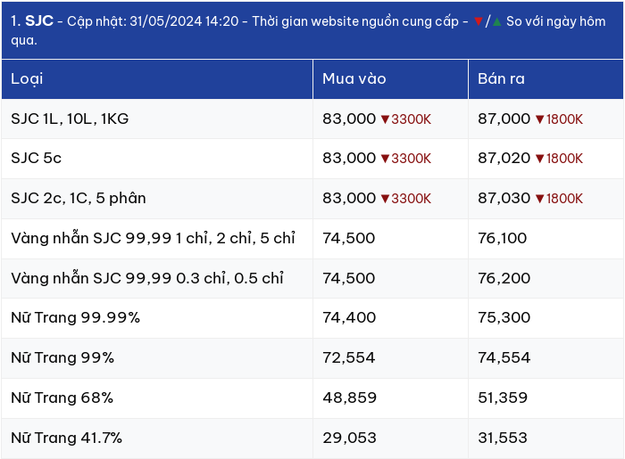Click down arrow beside 1800K in SJC 1L row

539,119
